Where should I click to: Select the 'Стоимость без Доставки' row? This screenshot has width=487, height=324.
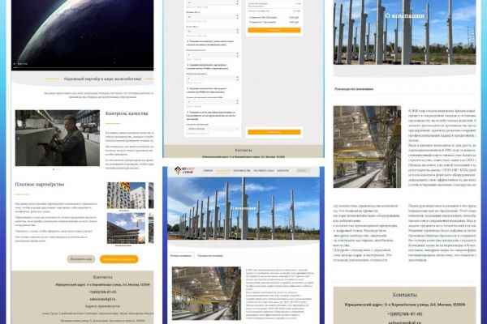(x=274, y=18)
